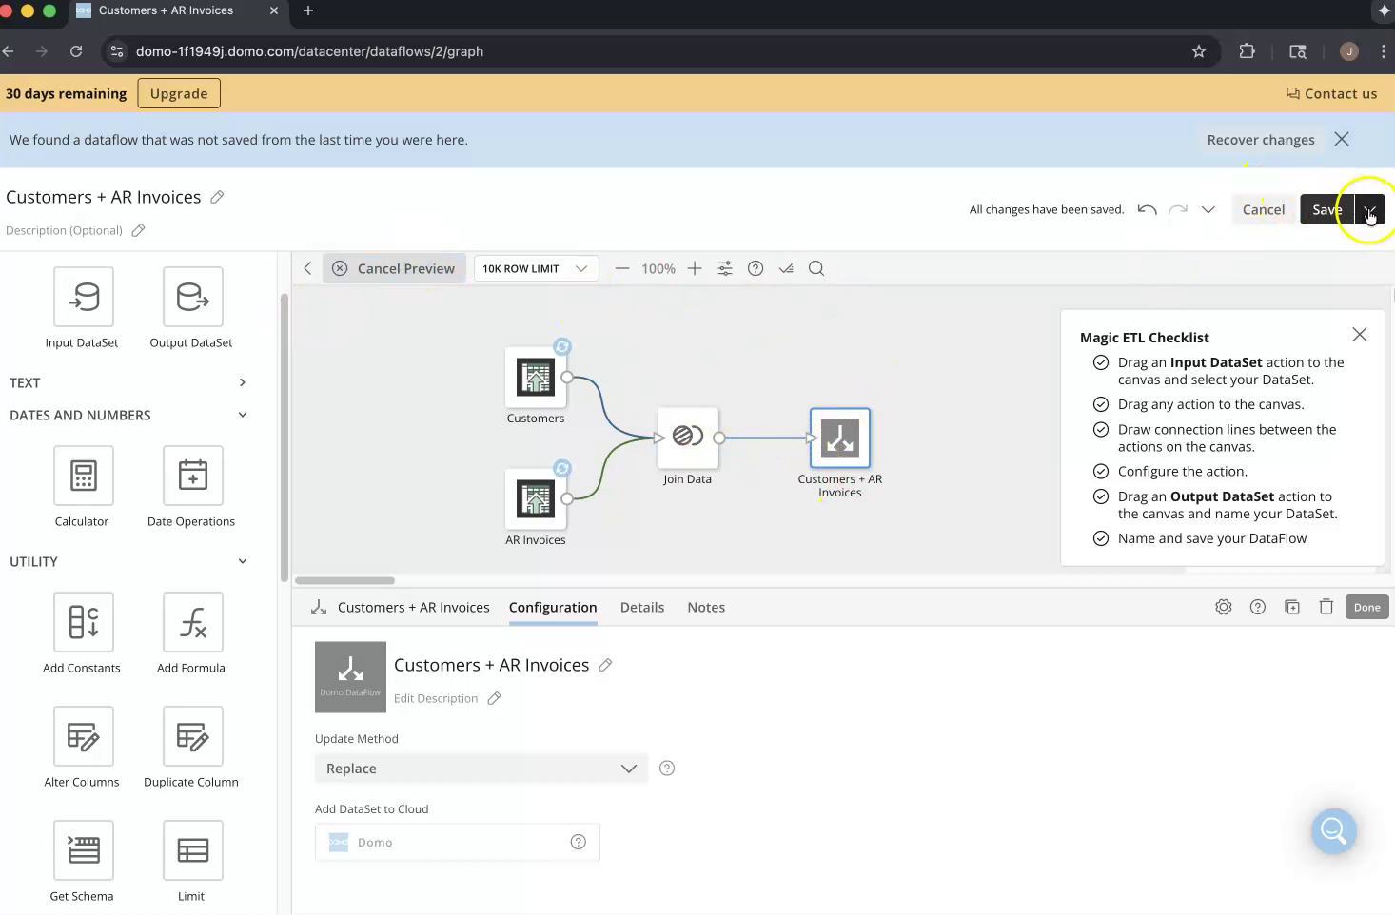This screenshot has height=915, width=1395.
Task: Click Update Method help icon
Action: [667, 769]
